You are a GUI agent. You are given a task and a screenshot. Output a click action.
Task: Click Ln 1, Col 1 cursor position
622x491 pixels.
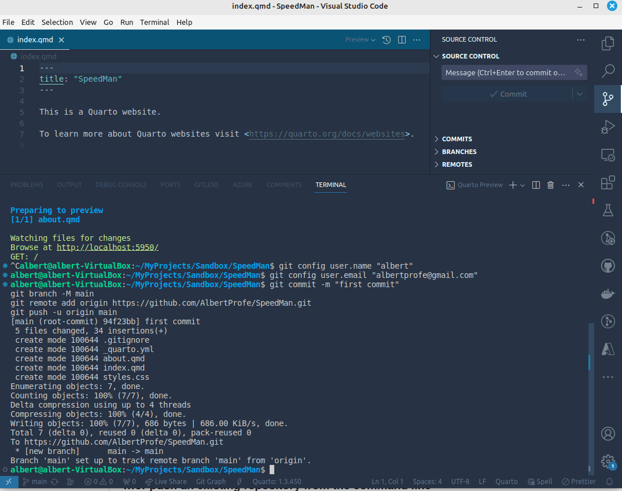387,482
